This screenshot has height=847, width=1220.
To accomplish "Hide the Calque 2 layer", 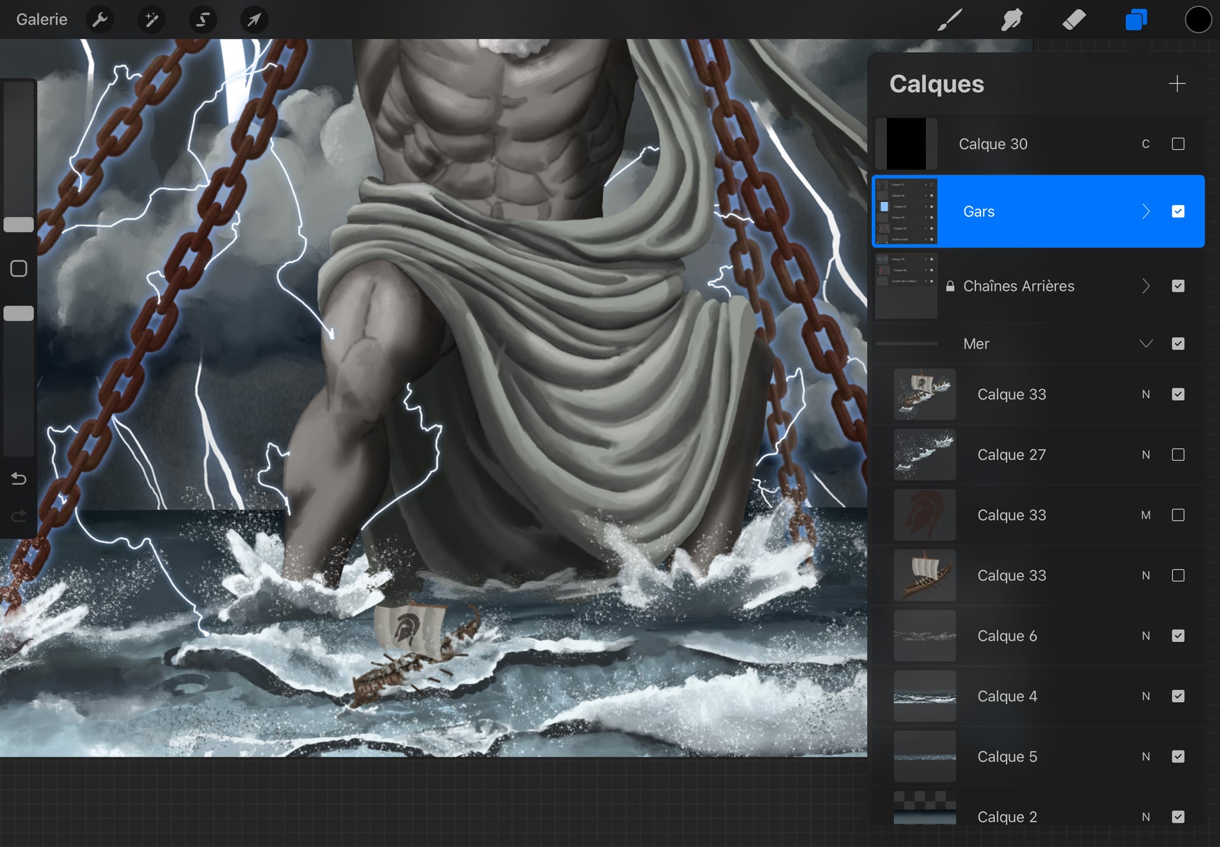I will pos(1178,817).
